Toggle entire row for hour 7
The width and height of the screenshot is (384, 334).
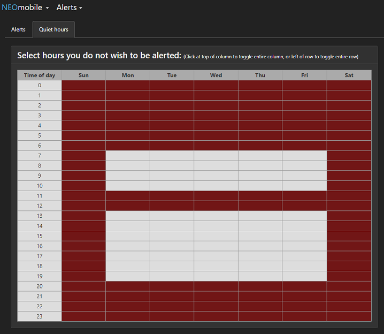[40, 156]
